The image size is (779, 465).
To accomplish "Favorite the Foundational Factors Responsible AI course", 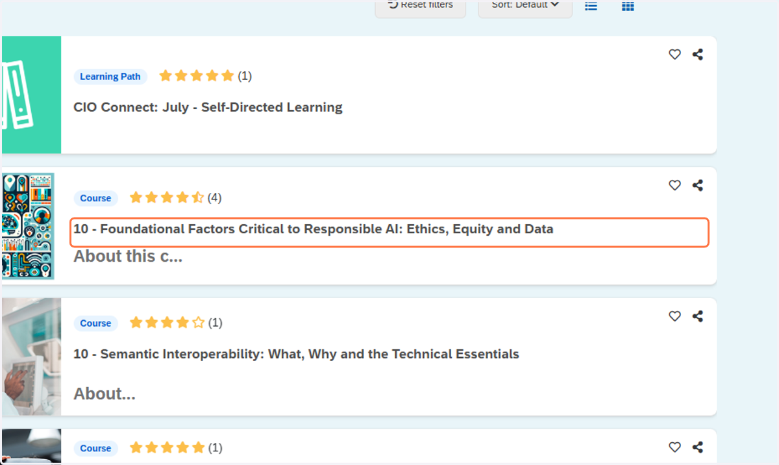I will coord(675,185).
